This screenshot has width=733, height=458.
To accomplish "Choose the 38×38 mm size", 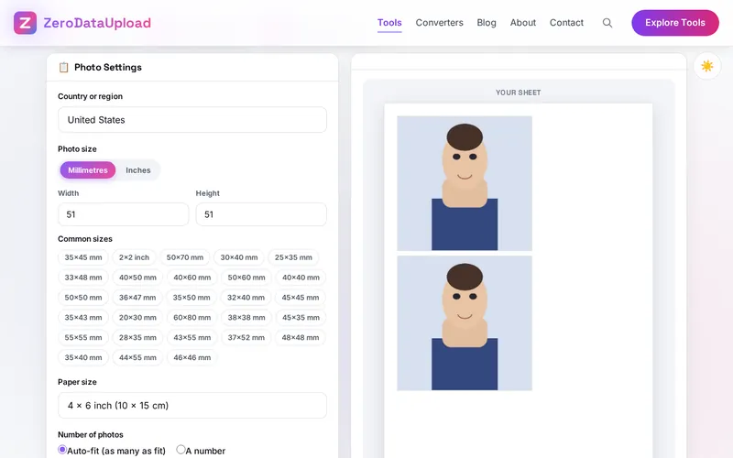I will point(246,318).
